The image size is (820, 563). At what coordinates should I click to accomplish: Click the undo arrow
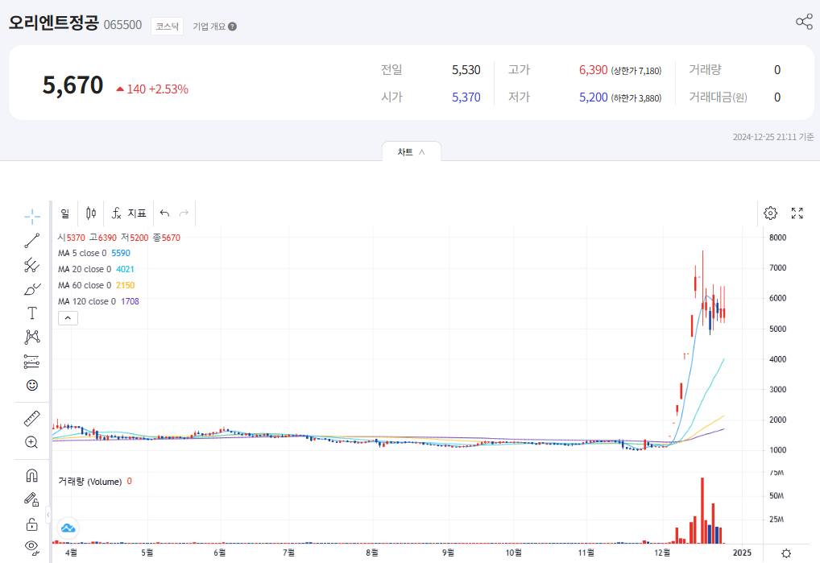coord(165,213)
